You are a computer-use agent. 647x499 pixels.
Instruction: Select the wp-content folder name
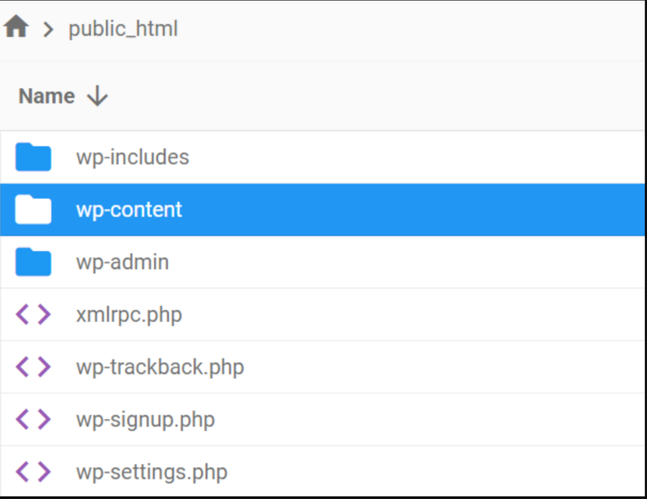click(x=129, y=209)
